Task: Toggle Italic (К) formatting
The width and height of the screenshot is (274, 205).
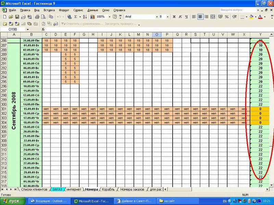Action: [180, 16]
